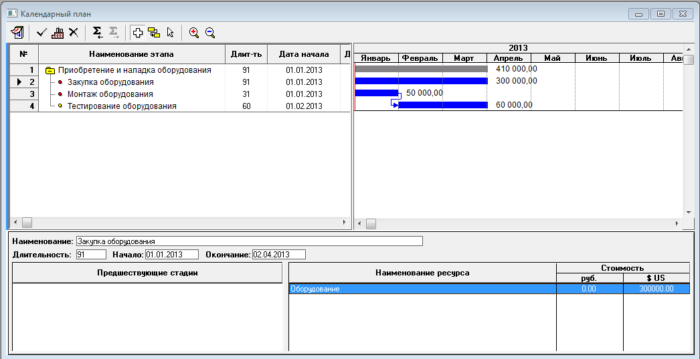Select stage Тестирование оборудования

click(122, 106)
